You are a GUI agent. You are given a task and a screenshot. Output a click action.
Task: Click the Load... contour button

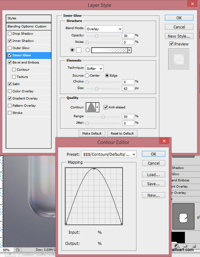[x=154, y=175]
